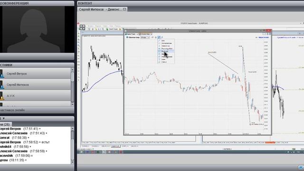Click A.V.K participant avatar icon

tap(2, 96)
